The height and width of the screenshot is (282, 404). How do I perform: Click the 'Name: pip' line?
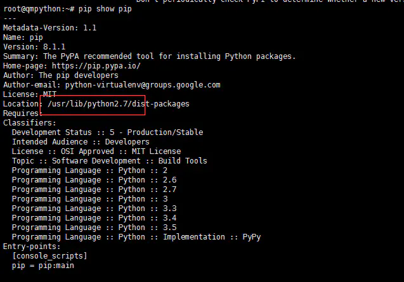click(x=23, y=37)
